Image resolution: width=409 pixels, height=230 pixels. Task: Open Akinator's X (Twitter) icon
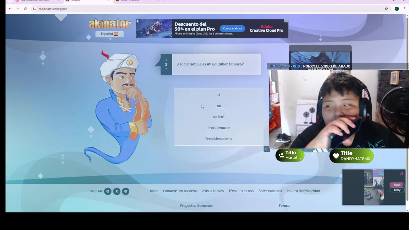tap(117, 191)
